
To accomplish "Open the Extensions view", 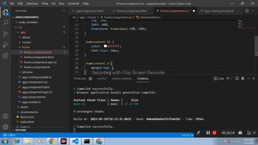I will coord(5,56).
